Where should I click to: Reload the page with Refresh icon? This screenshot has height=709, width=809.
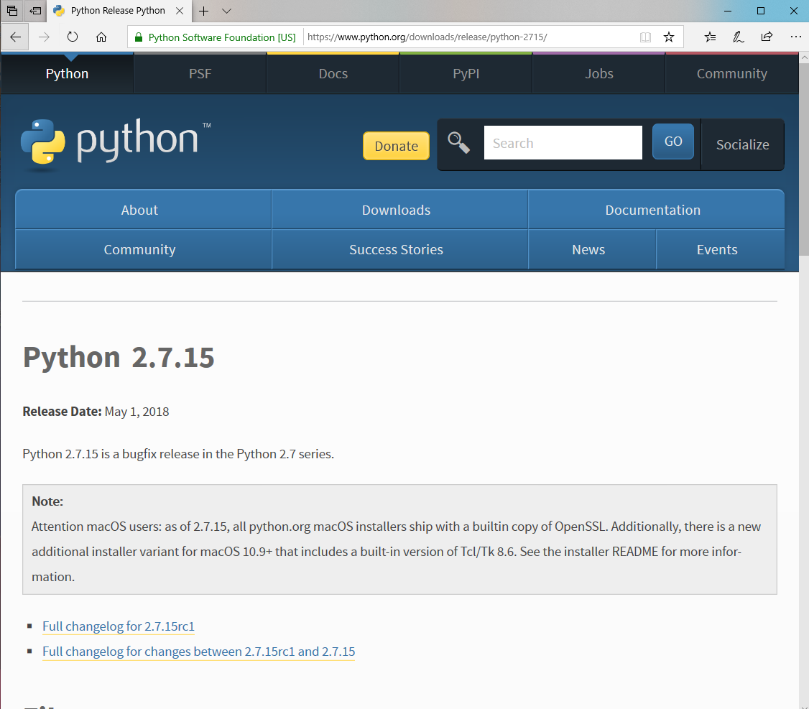73,37
